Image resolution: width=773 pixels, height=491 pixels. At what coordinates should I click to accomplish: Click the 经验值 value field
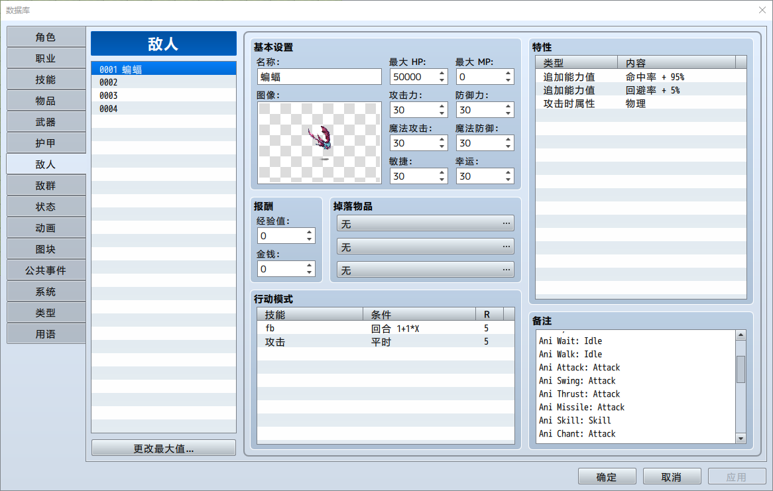[280, 236]
